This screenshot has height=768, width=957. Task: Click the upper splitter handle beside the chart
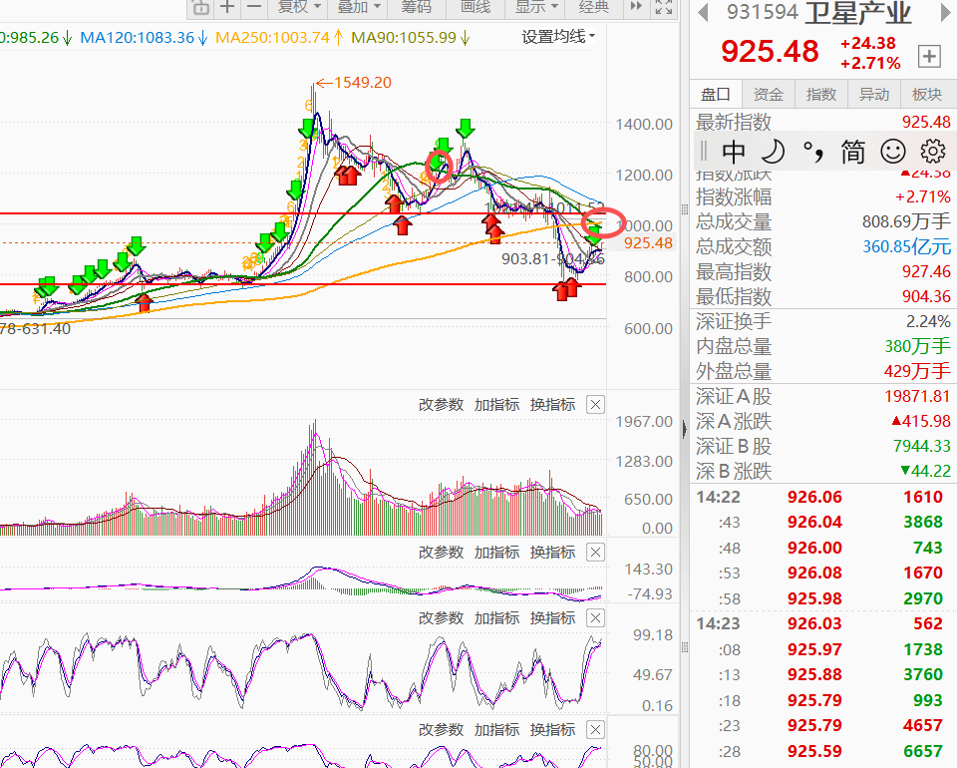point(684,208)
